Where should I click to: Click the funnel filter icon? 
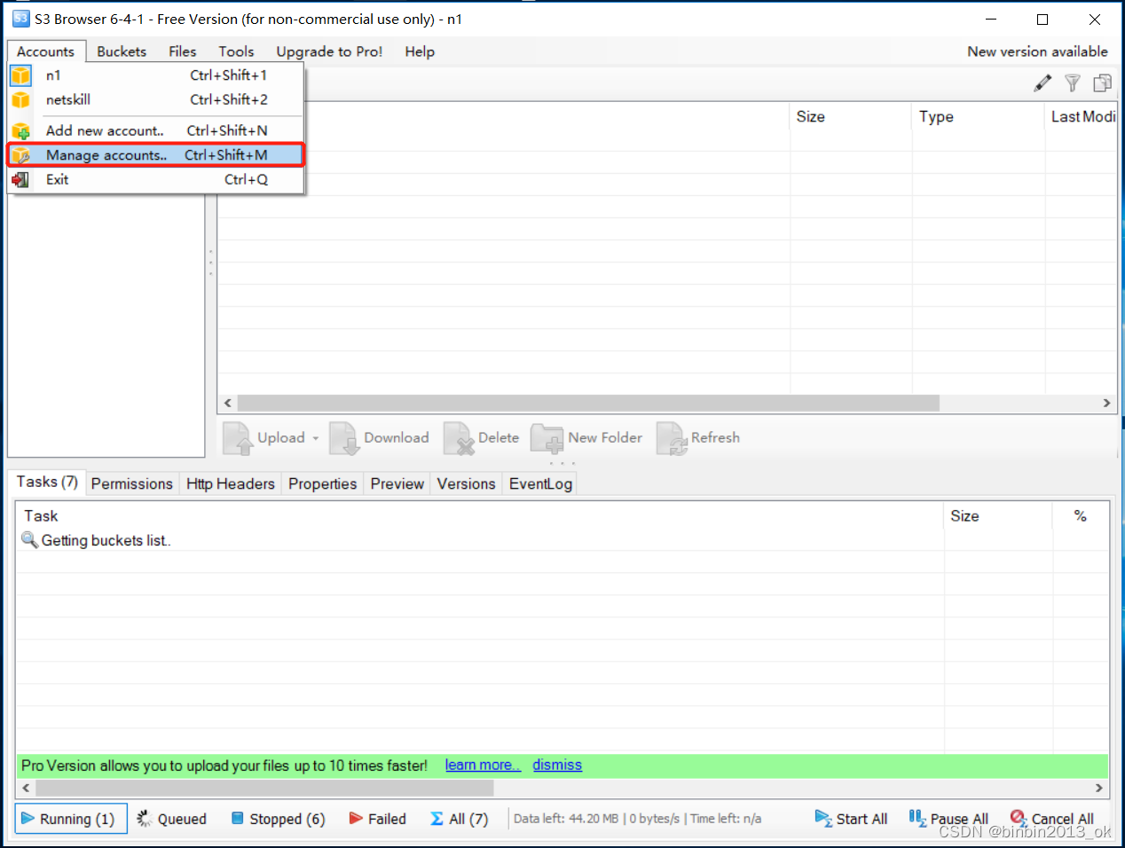tap(1073, 82)
